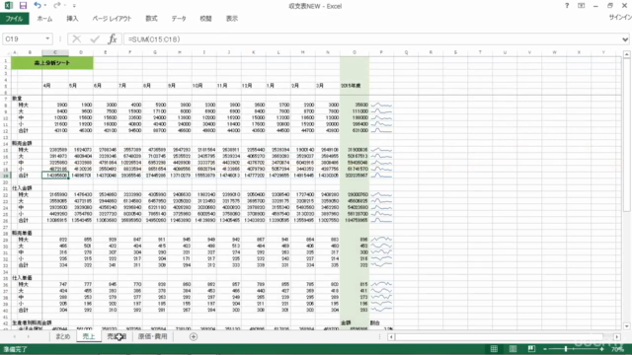Image resolution: width=632 pixels, height=355 pixels.
Task: Add a new sheet with plus icon
Action: (x=194, y=337)
